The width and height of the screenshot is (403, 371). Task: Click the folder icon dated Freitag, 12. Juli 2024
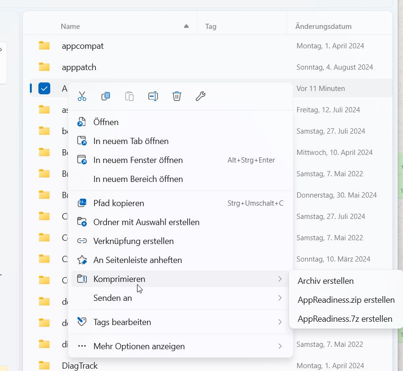pos(44,110)
